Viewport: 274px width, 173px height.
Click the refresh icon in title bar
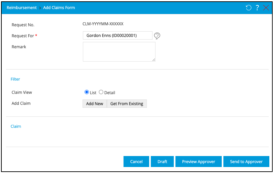[x=248, y=8]
